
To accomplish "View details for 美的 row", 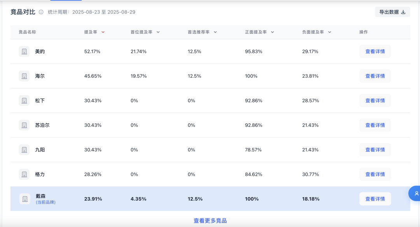I will tap(375, 51).
